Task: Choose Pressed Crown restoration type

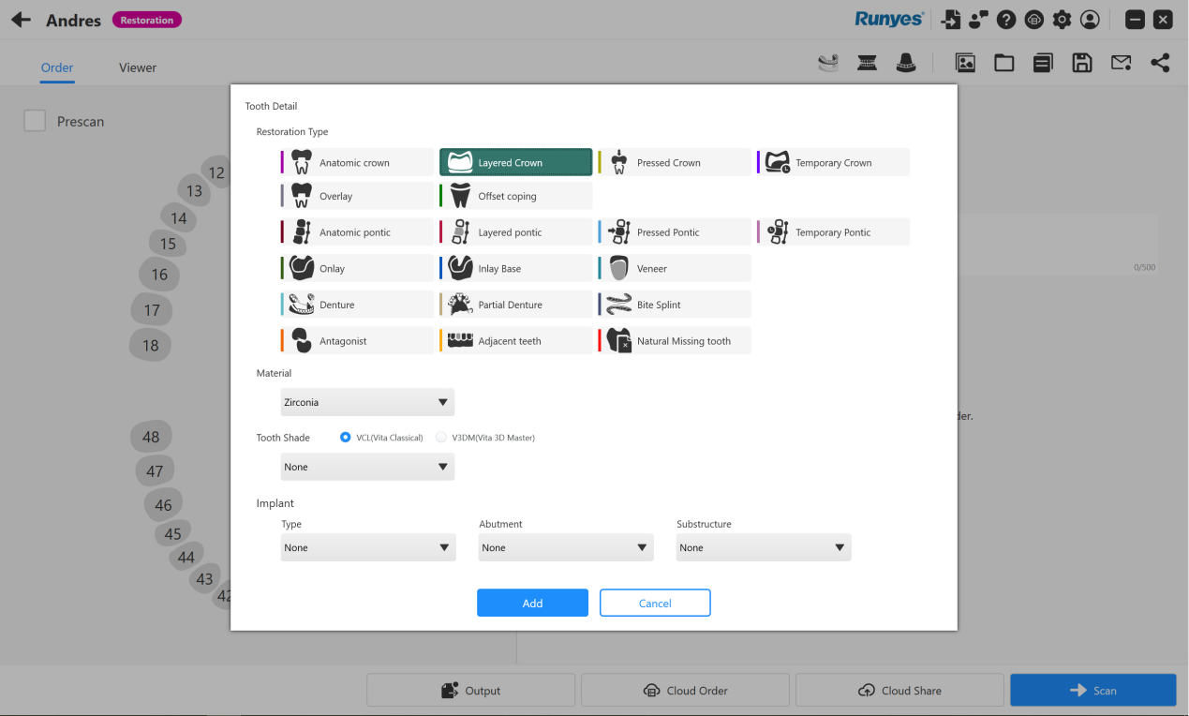Action: 674,162
